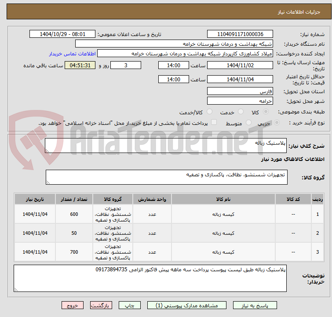The image size is (332, 317).
Task: Click the province field فارس
Action: 240,91
